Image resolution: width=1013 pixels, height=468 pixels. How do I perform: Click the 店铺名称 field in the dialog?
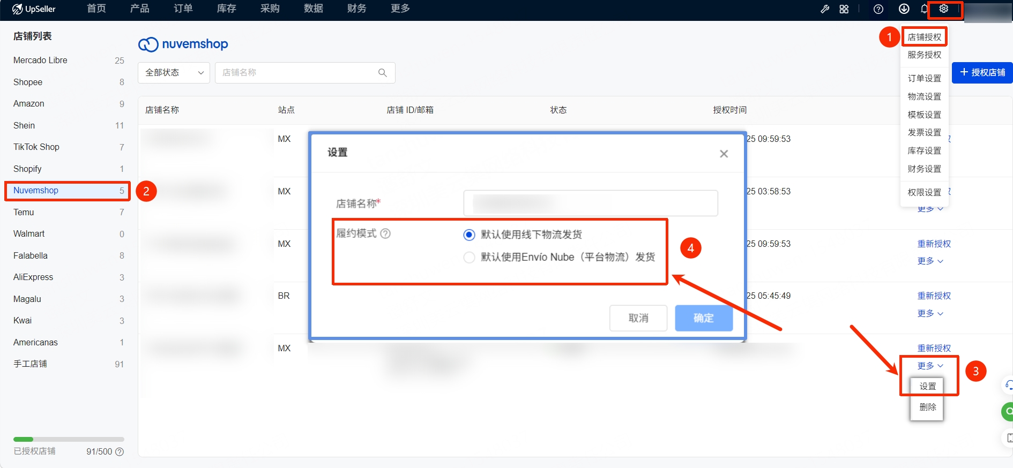591,203
